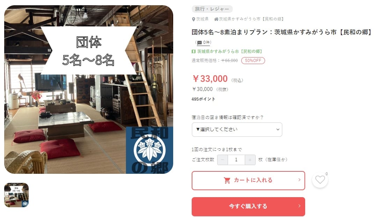The image size is (375, 217).
Task: Click the 50%OFF discount badge
Action: click(253, 61)
